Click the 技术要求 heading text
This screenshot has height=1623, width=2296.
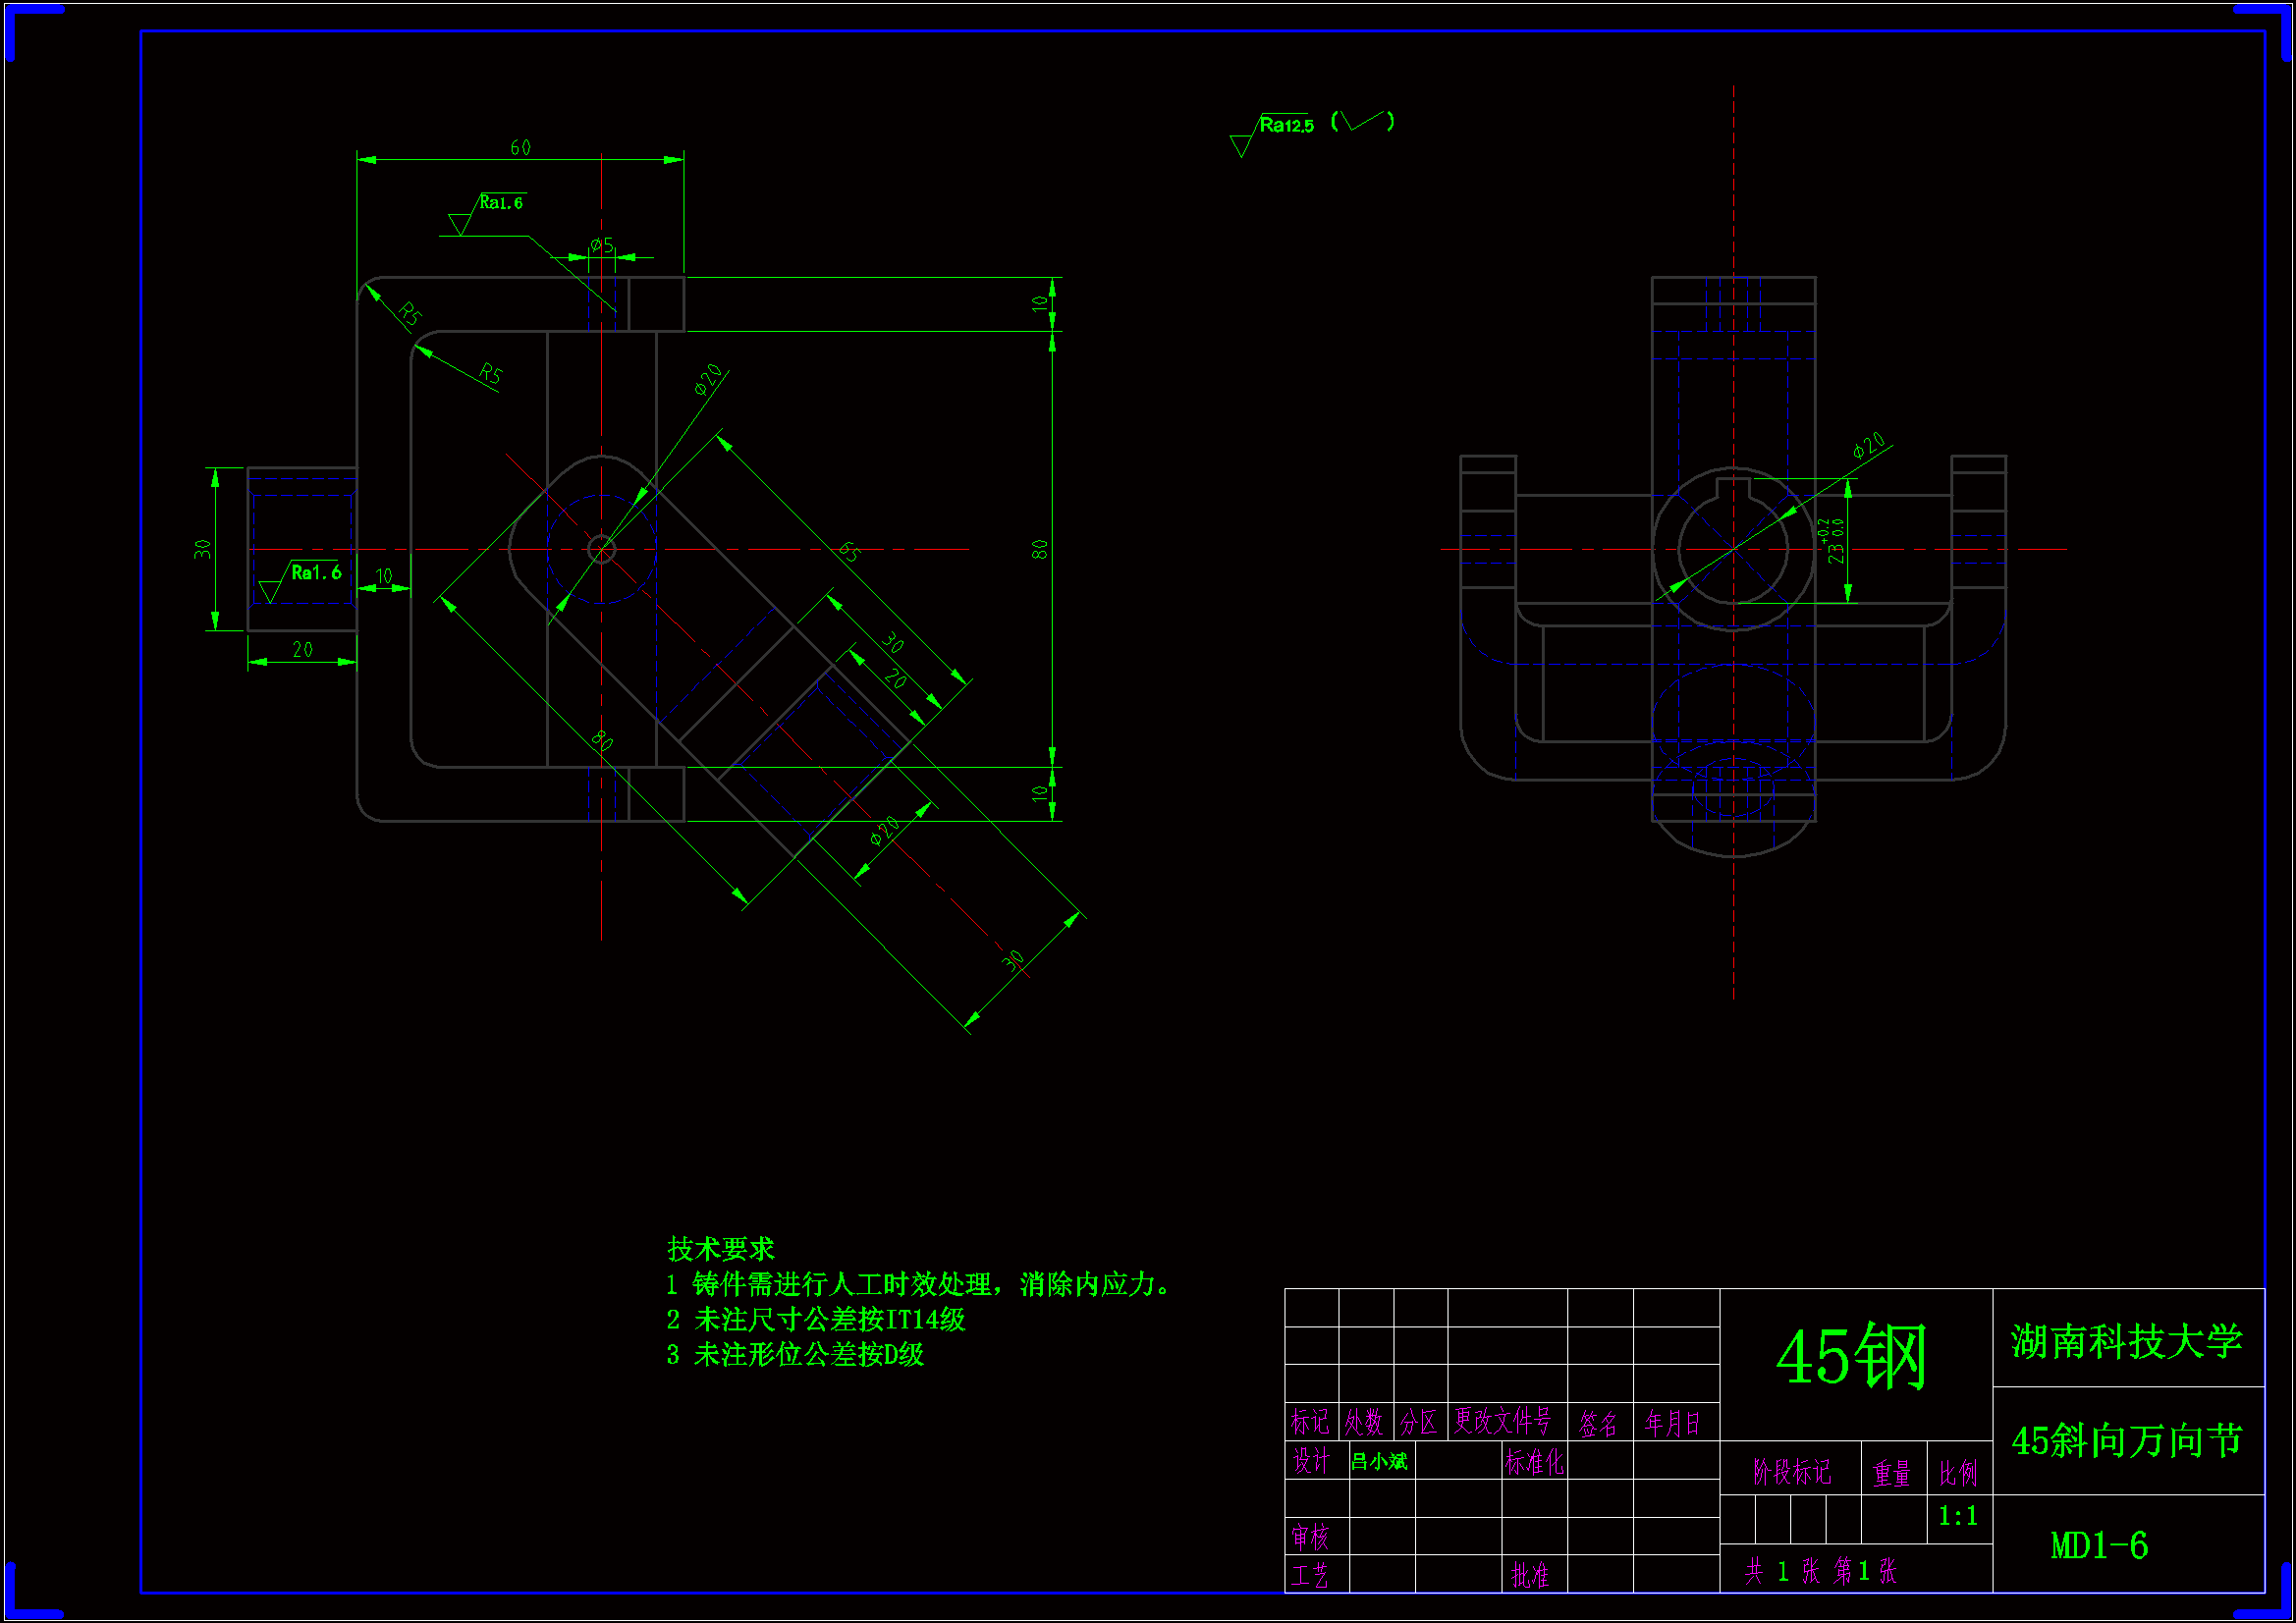[720, 1249]
